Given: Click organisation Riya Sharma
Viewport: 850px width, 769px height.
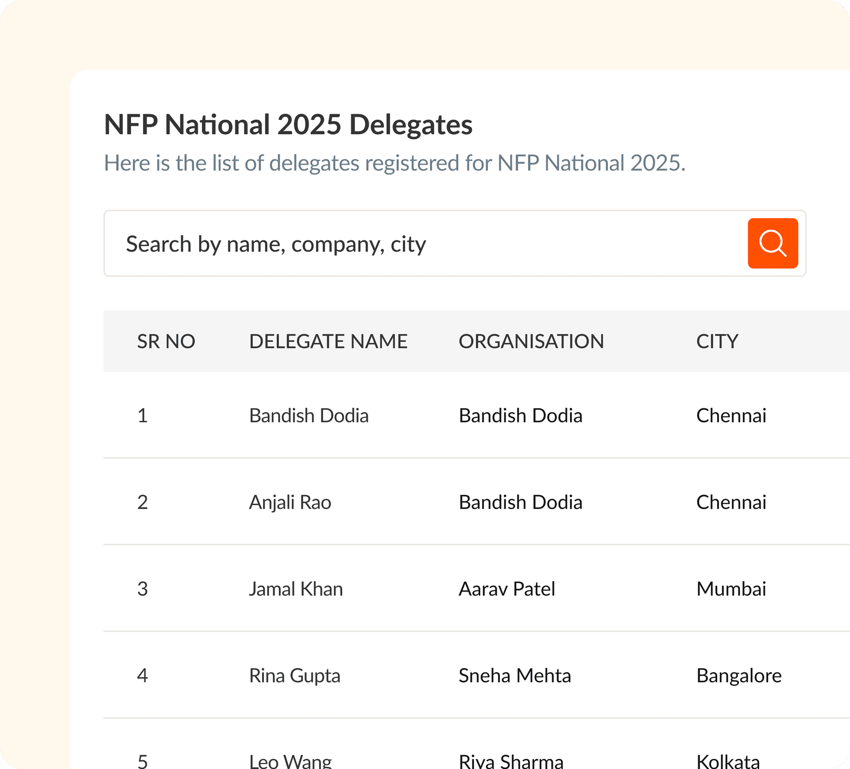Looking at the screenshot, I should (511, 761).
